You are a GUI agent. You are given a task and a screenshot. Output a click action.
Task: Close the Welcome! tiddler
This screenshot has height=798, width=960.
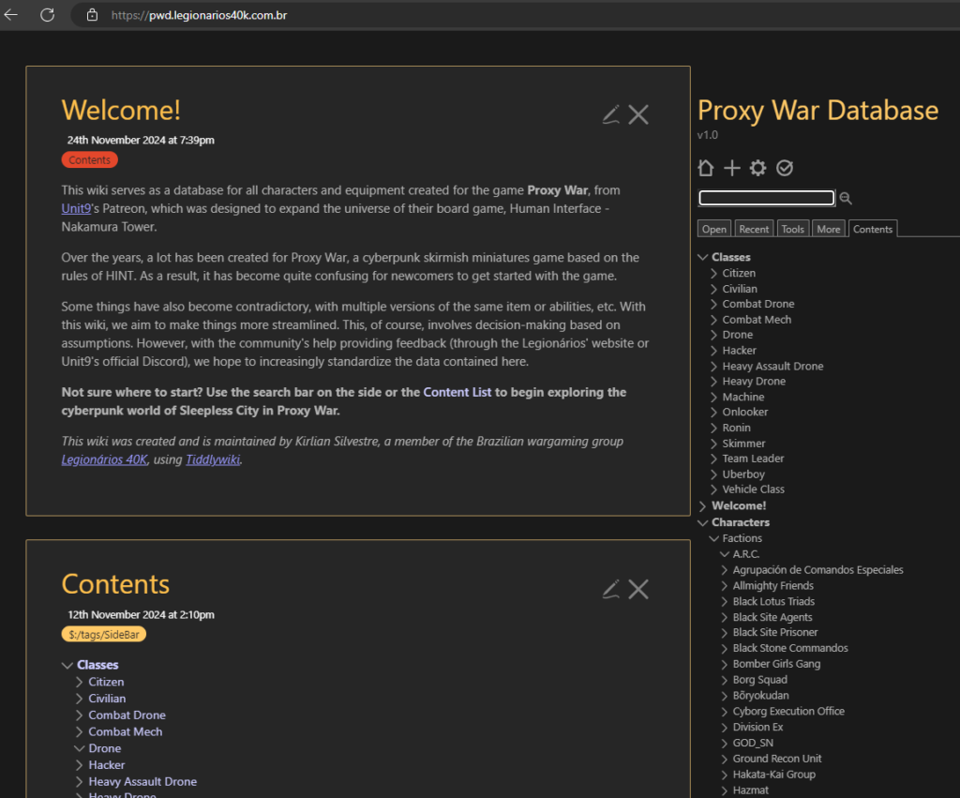[638, 114]
